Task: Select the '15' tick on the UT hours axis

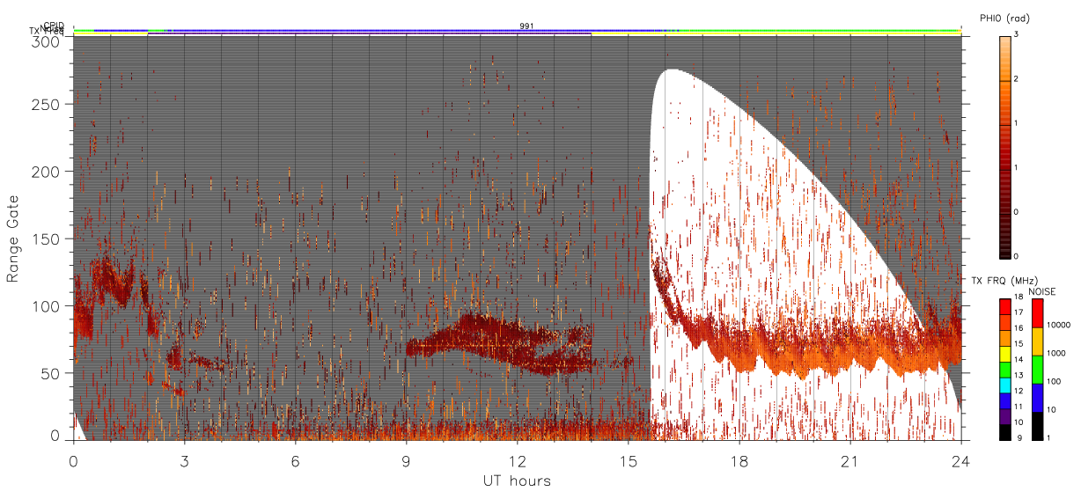Action: pyautogui.click(x=628, y=460)
